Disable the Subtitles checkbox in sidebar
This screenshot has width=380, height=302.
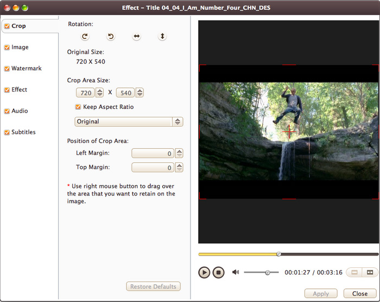click(7, 133)
